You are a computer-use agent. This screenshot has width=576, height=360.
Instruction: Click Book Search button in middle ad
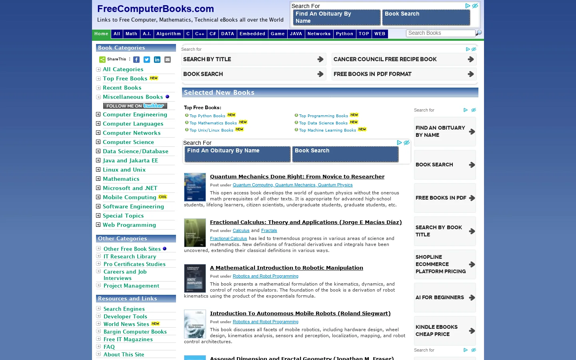pos(345,154)
